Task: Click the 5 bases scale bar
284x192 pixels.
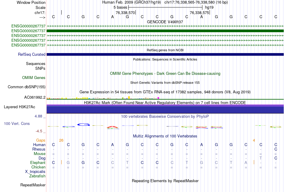Action: click(165, 7)
